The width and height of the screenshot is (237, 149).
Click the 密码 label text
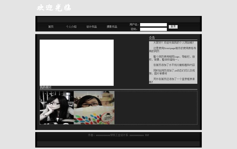coord(134,29)
